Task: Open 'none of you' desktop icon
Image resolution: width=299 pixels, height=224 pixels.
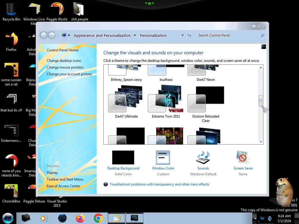Action: pyautogui.click(x=11, y=165)
